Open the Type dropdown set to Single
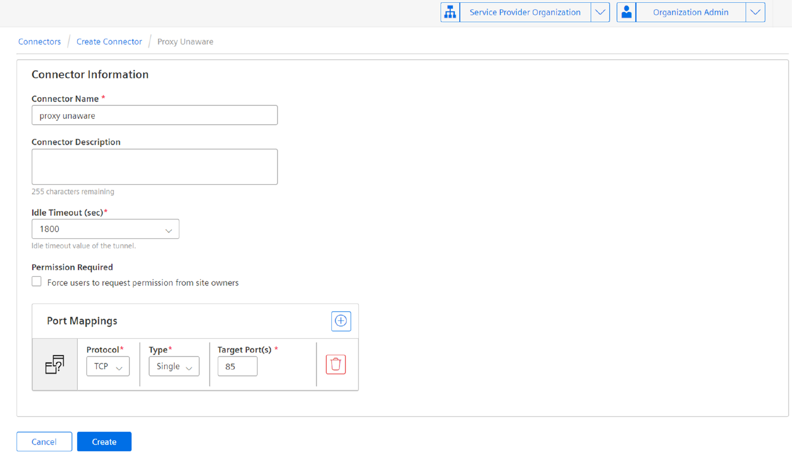Viewport: 792px width, 456px height. click(x=174, y=366)
